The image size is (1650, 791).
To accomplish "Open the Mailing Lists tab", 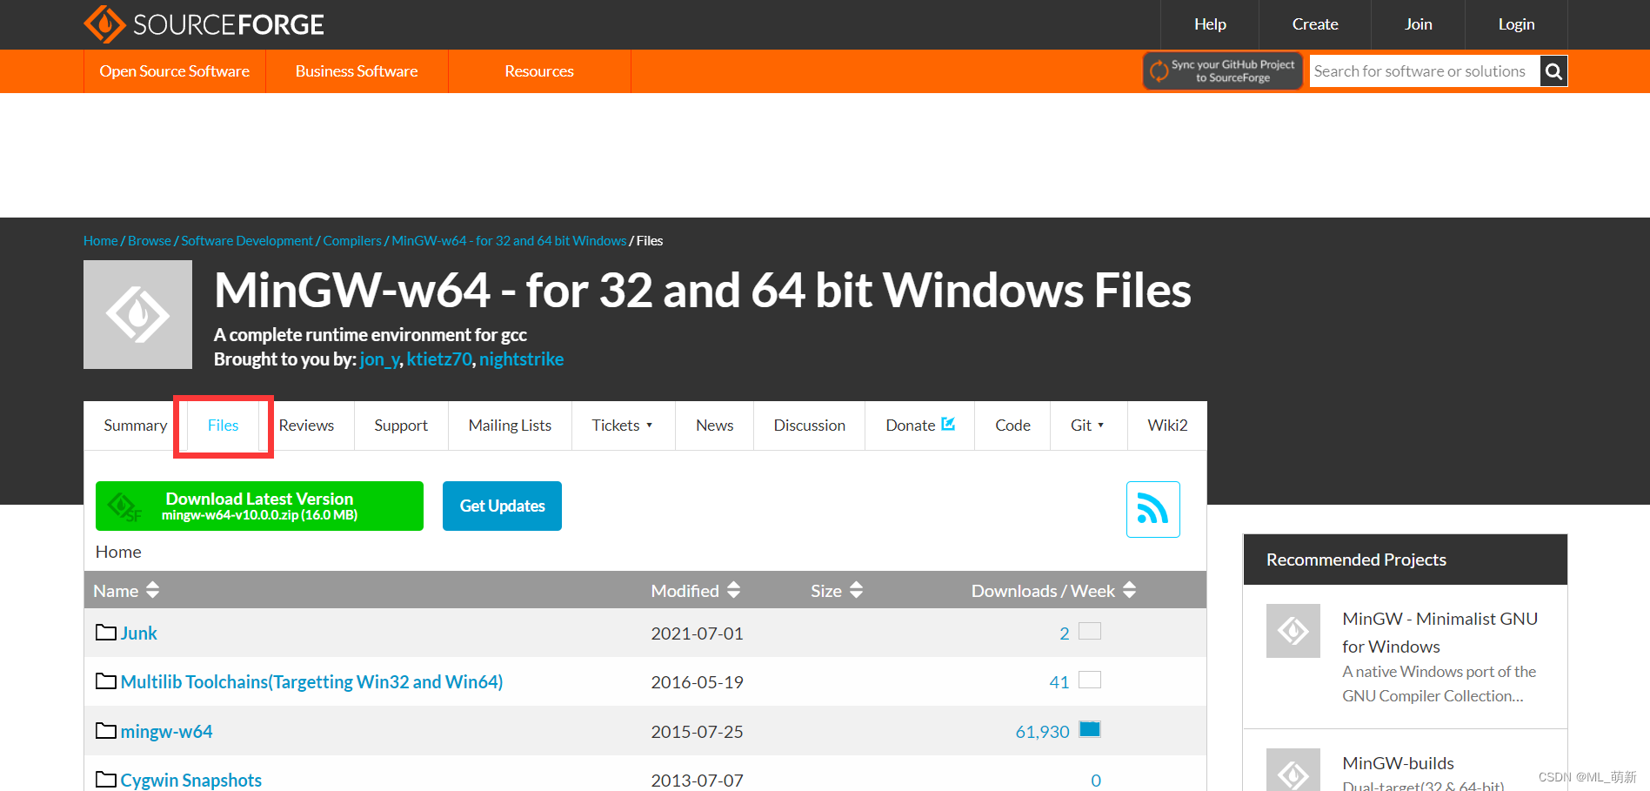I will 510,426.
